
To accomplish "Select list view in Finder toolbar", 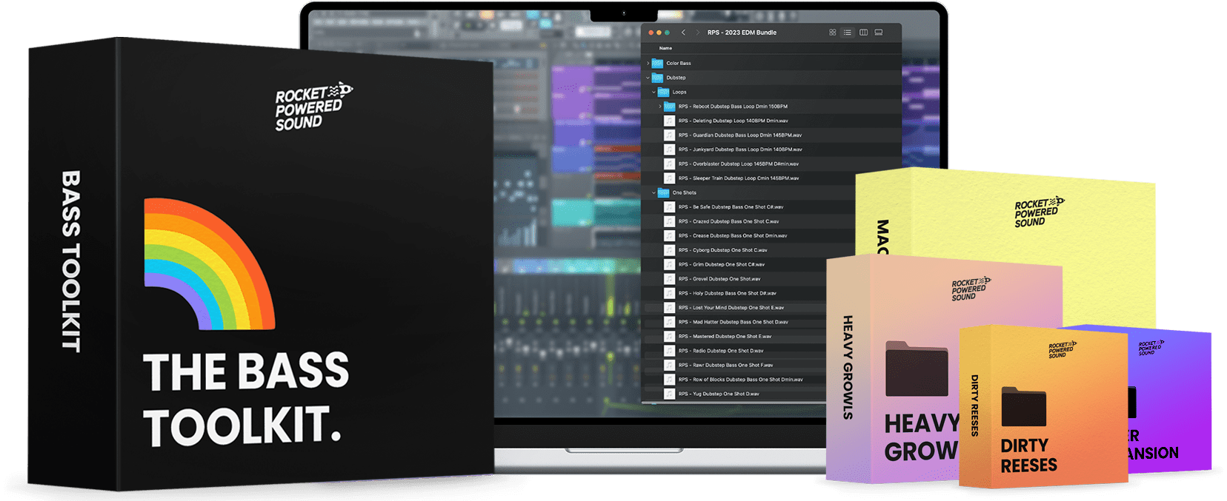I will pos(848,33).
